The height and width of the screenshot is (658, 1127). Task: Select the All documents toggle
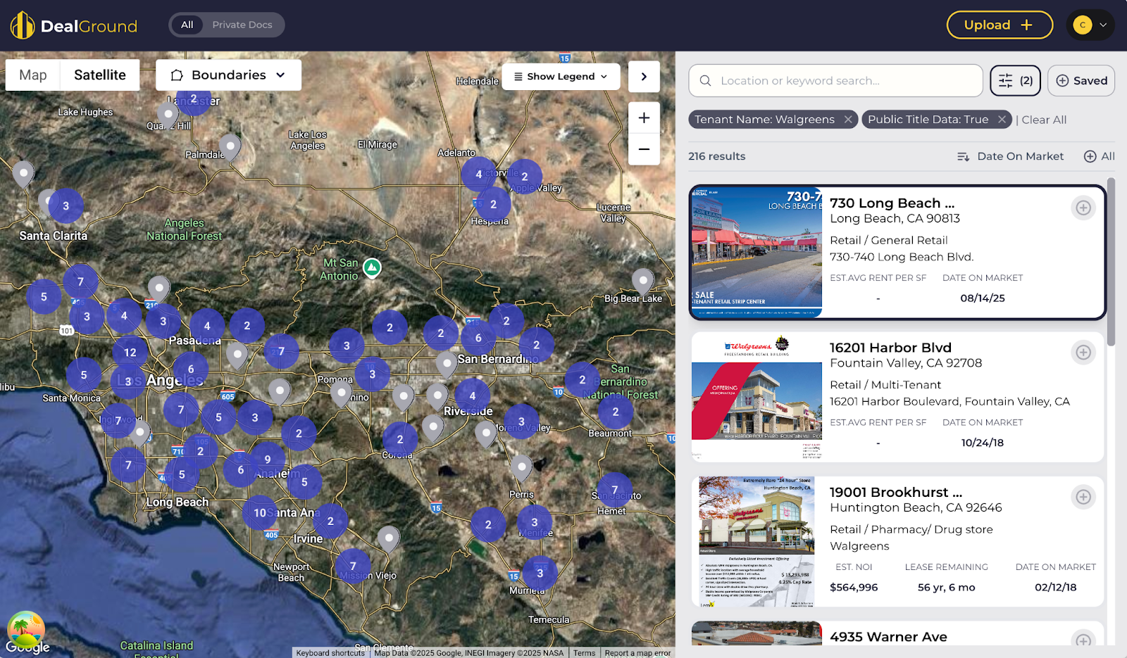pyautogui.click(x=187, y=25)
